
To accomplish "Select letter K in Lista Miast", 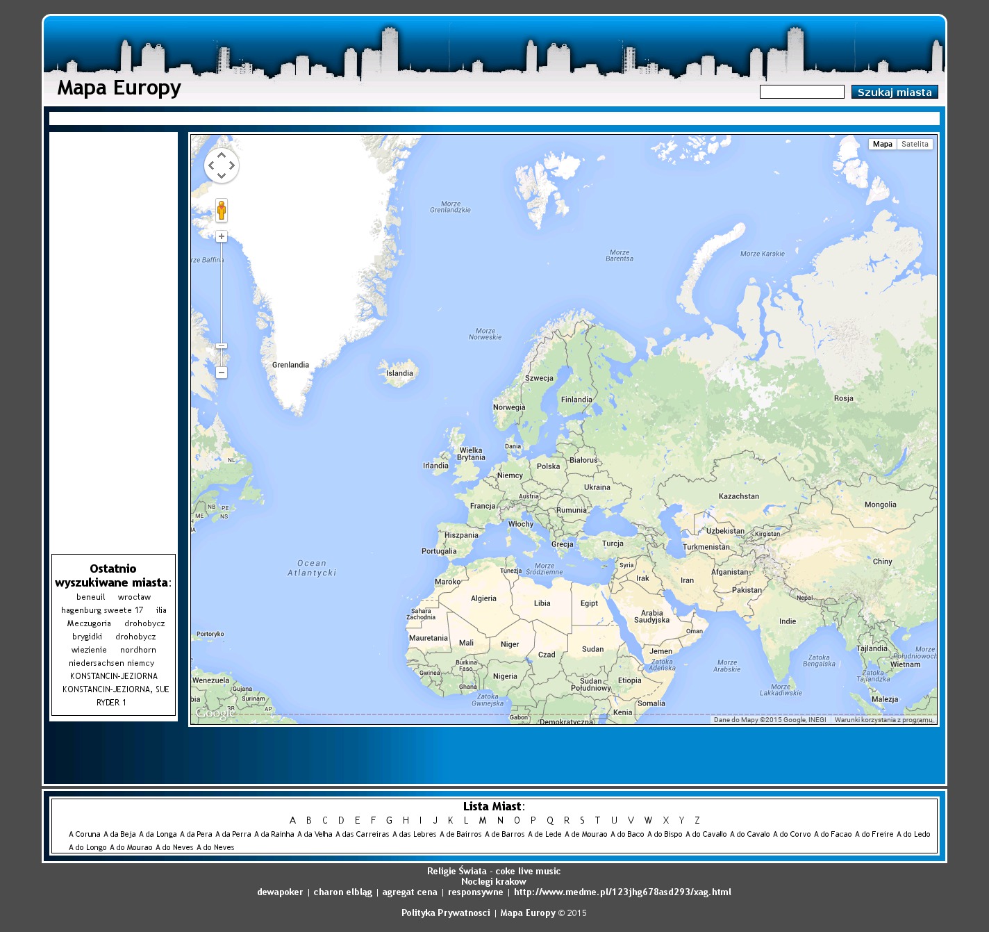I will point(451,820).
